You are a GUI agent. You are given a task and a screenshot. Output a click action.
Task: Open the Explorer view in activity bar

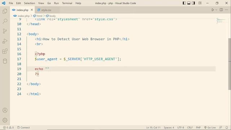coord(5,11)
